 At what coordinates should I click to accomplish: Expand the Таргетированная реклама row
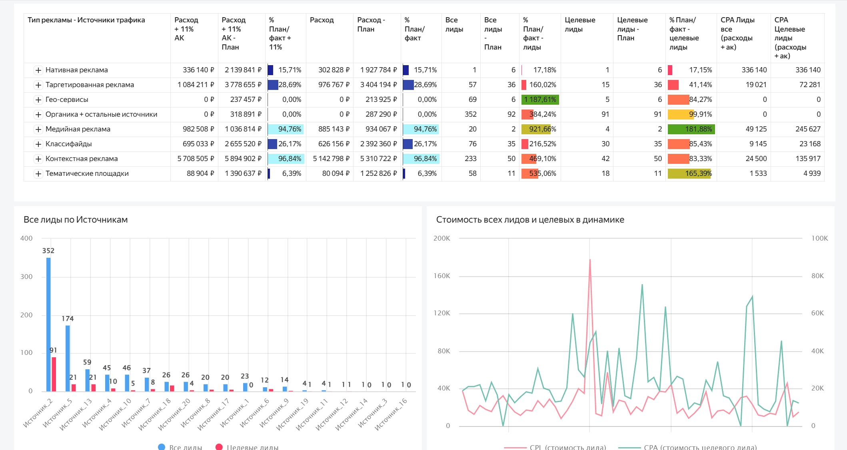[38, 85]
